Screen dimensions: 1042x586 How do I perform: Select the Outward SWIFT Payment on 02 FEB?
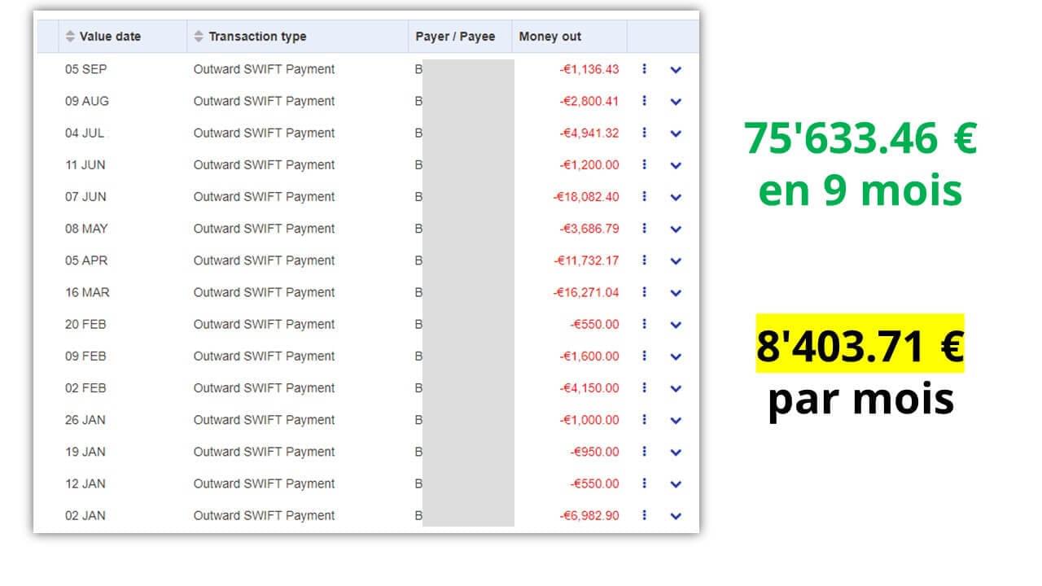click(x=264, y=388)
